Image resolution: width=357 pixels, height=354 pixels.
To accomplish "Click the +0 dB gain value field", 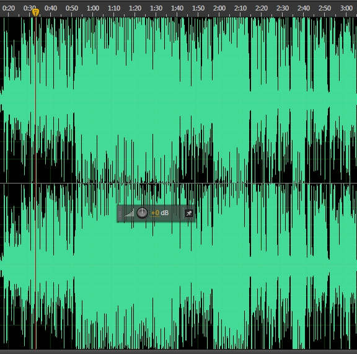I will click(160, 213).
